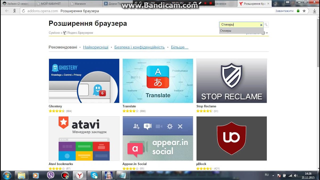320x180 pixels.
Task: Click the RU language indicator
Action: click(x=267, y=175)
